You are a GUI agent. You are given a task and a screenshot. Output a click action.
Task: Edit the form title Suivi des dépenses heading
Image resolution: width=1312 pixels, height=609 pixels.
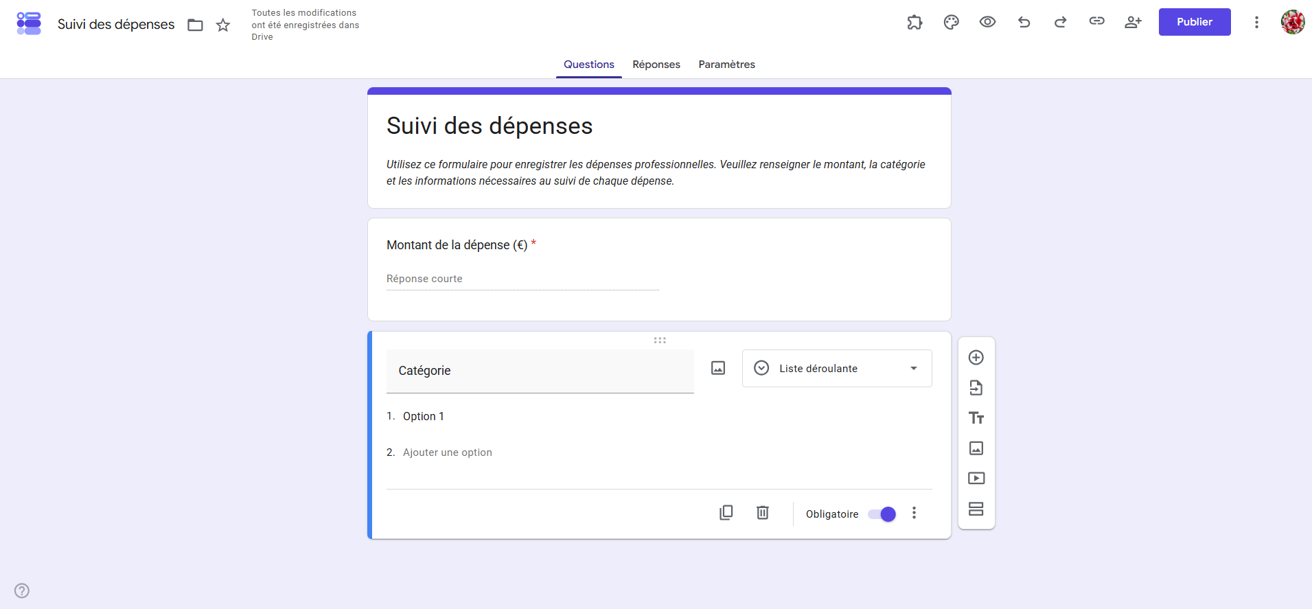click(x=490, y=126)
